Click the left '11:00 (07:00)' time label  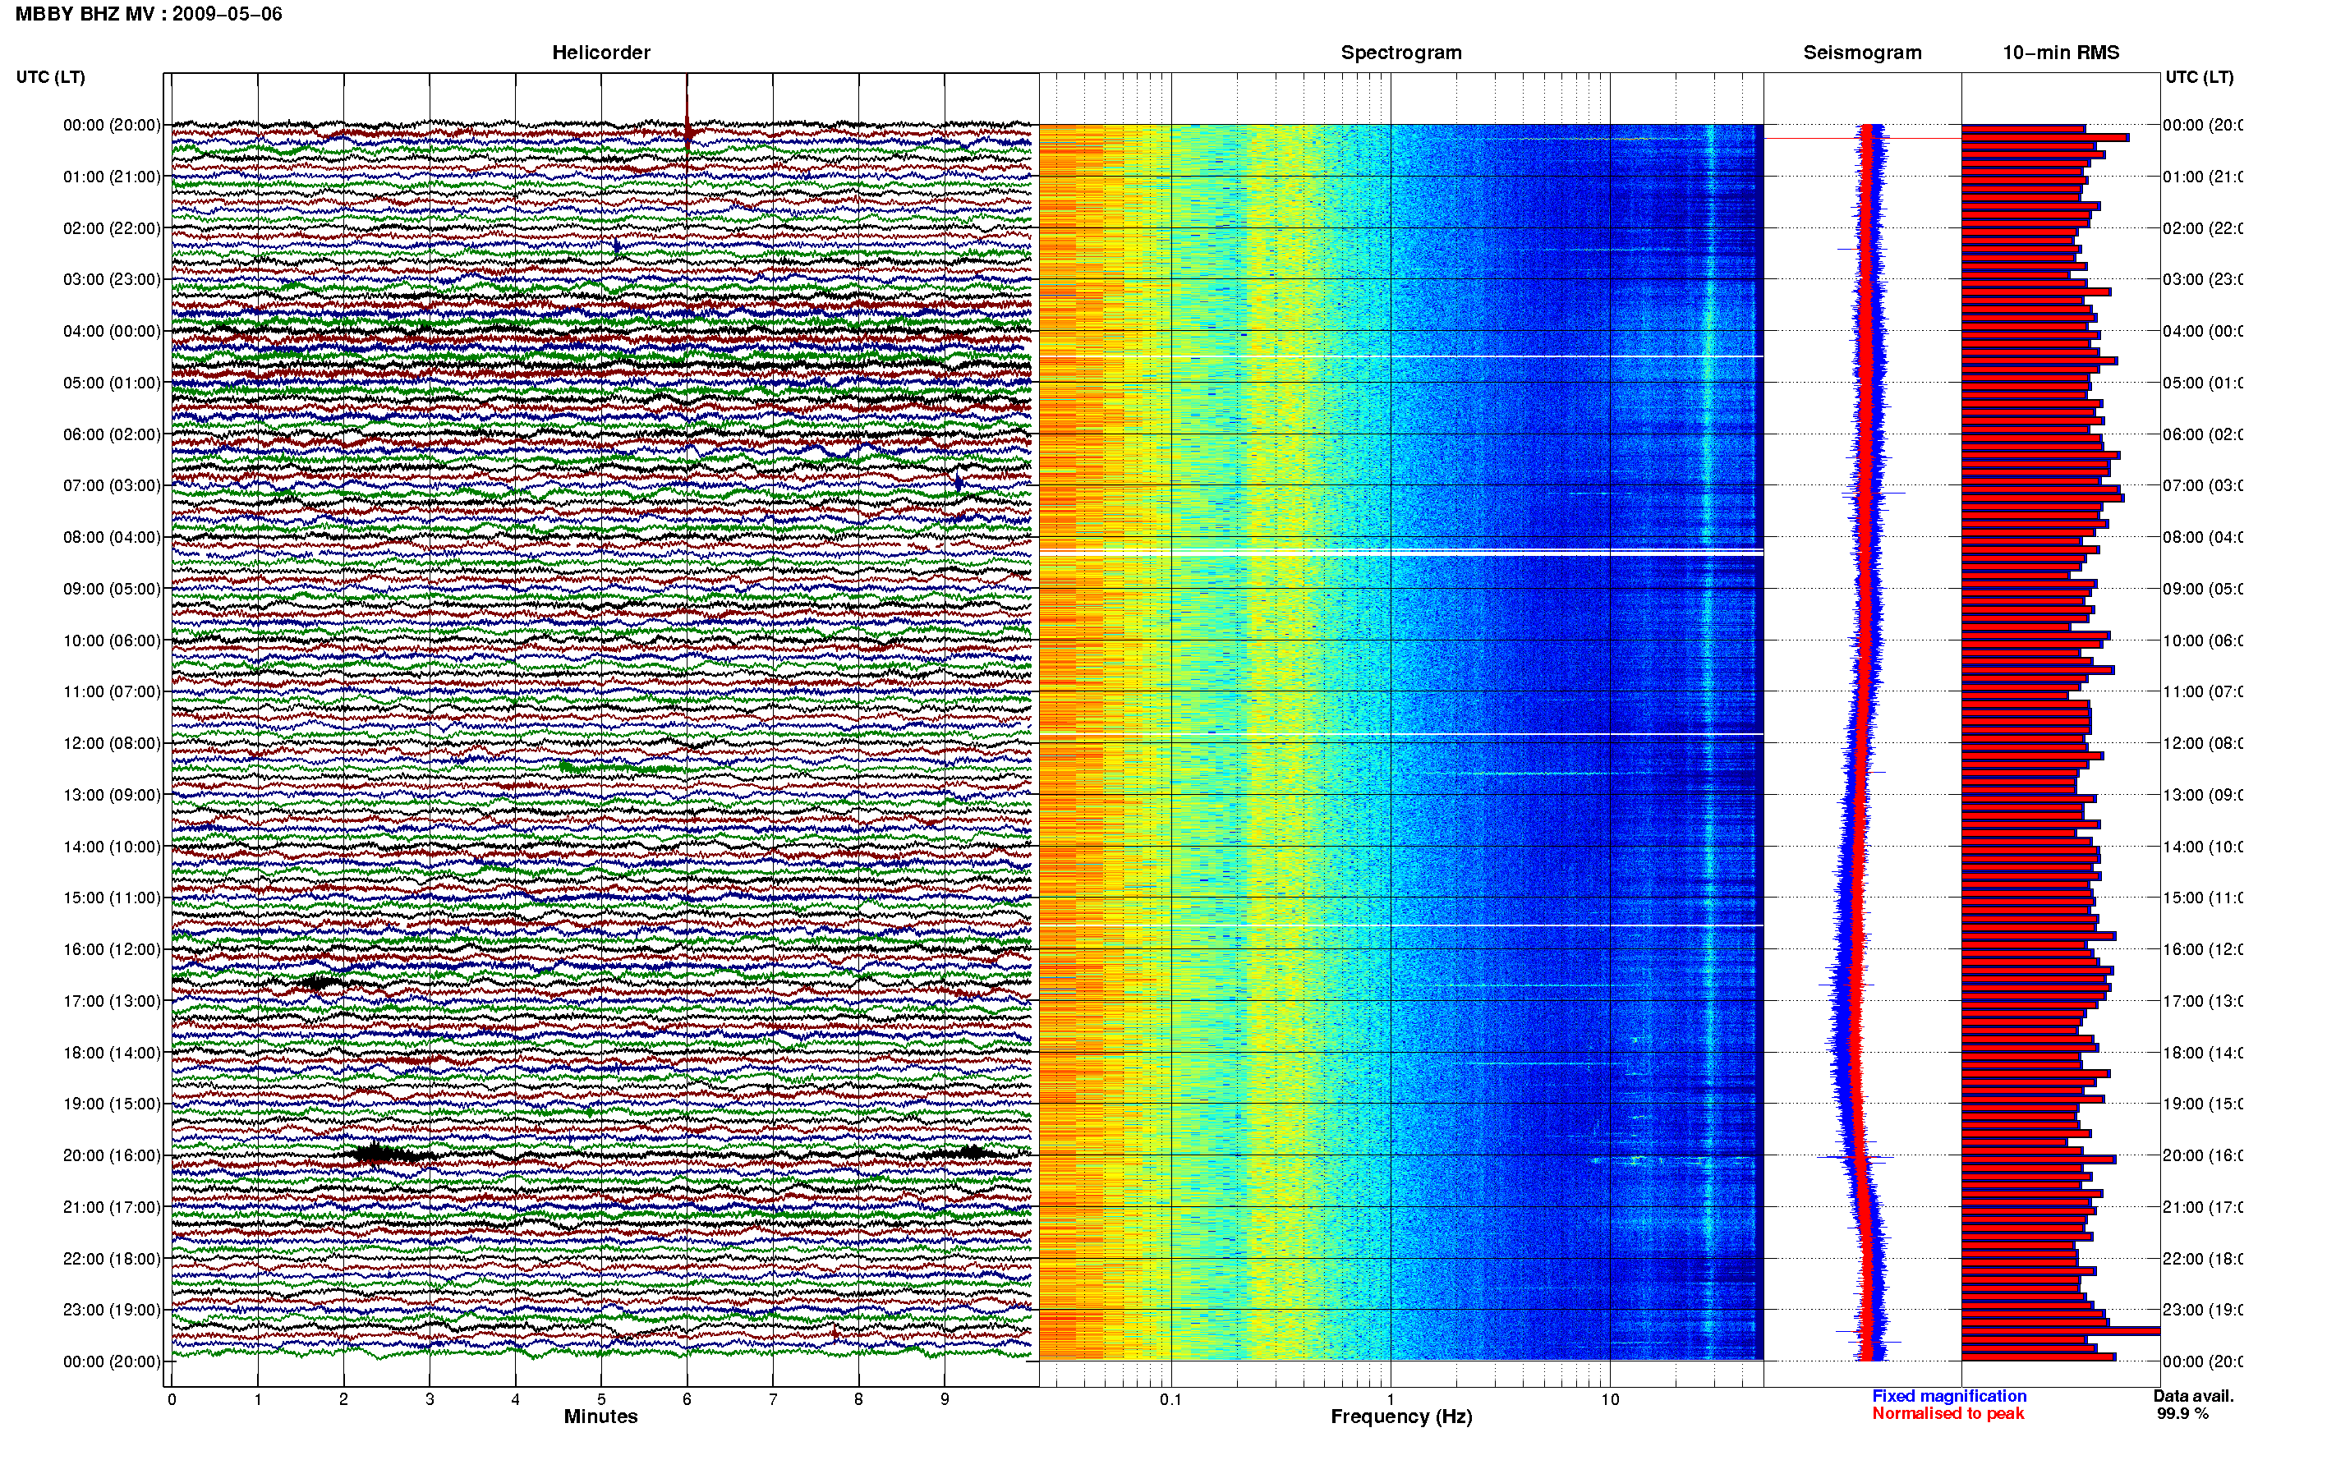pyautogui.click(x=112, y=692)
